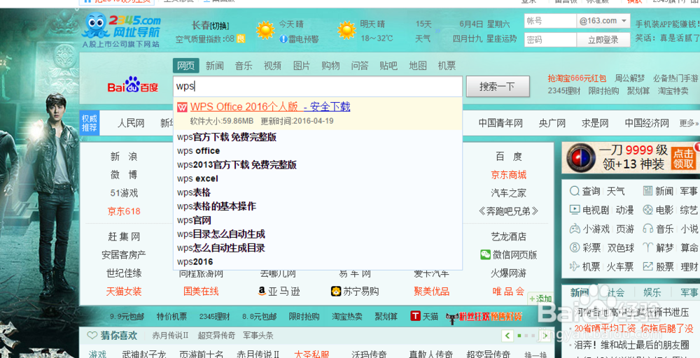Click the magnifier icon beside 查询
700x358 pixels.
click(575, 192)
